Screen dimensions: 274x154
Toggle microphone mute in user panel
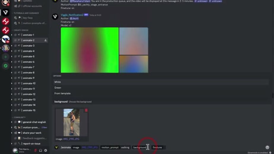click(36, 150)
